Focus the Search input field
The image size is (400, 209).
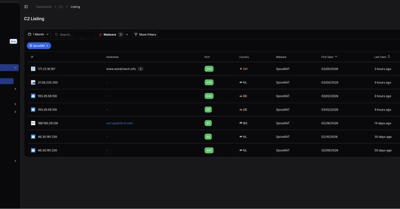74,34
